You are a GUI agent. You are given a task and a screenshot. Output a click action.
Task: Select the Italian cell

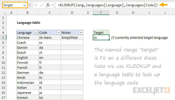(27, 87)
